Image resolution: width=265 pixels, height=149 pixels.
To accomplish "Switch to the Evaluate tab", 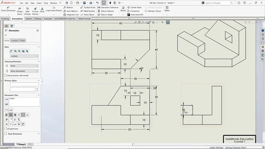I will point(48,19).
